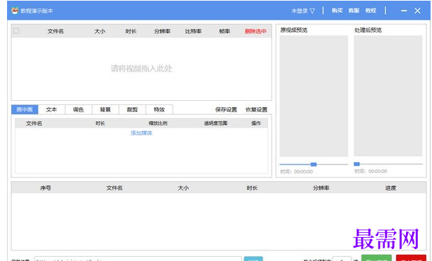The height and width of the screenshot is (261, 432).
Task: Click 文件名 header in the bottom task table
Action: click(114, 188)
